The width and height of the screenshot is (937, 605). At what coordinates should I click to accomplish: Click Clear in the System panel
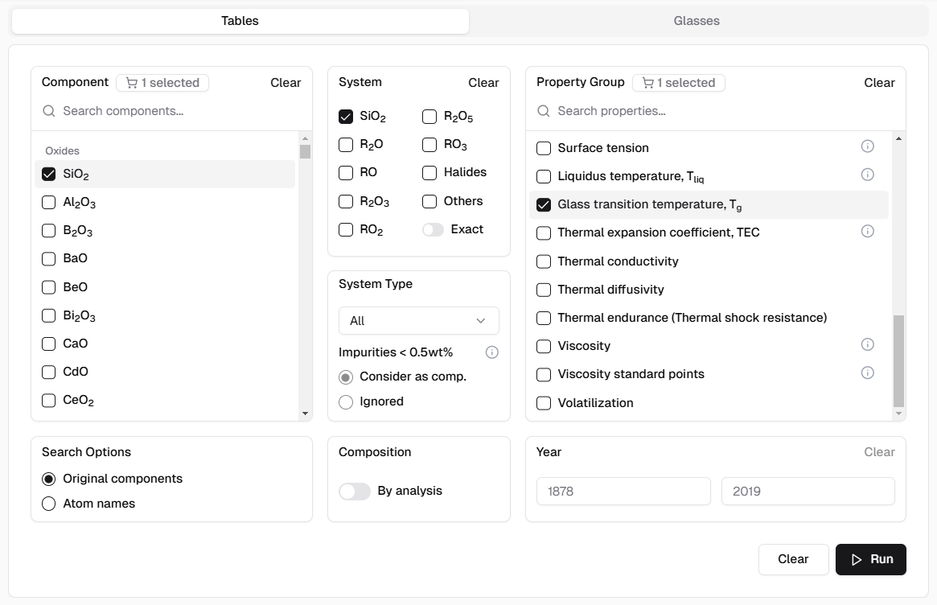pyautogui.click(x=483, y=83)
